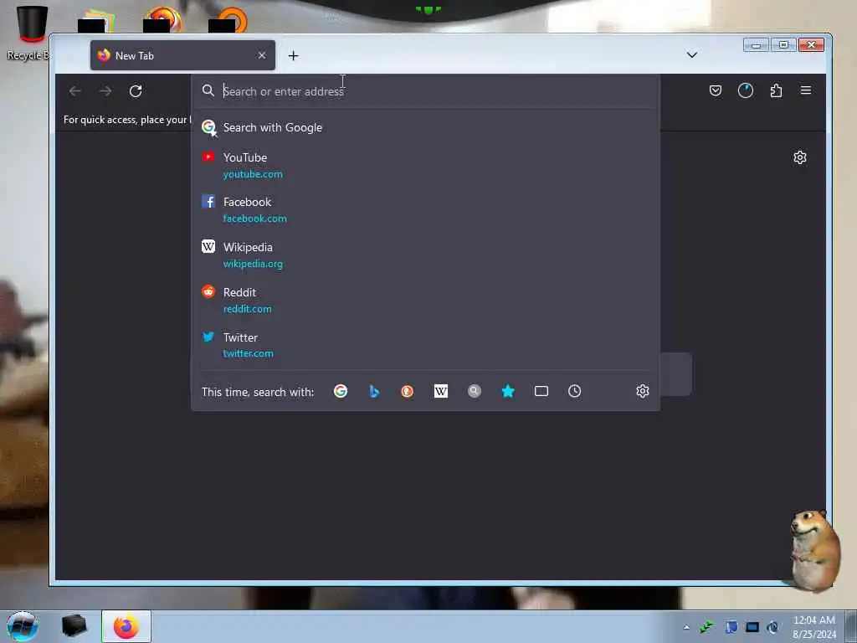Viewport: 857px width, 643px height.
Task: Open search settings gear in dropdown
Action: point(642,391)
